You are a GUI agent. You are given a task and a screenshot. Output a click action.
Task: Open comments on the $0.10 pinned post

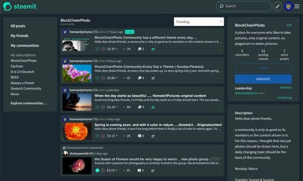click(x=141, y=49)
